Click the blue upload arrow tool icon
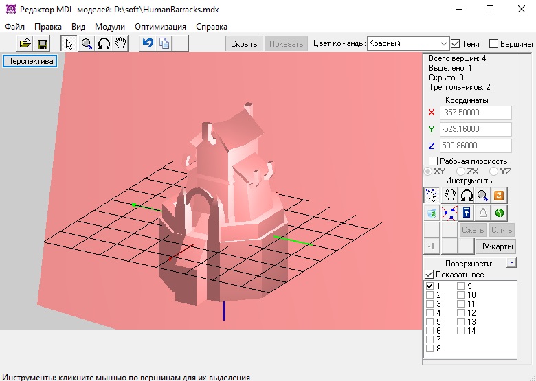The image size is (536, 381). 465,212
